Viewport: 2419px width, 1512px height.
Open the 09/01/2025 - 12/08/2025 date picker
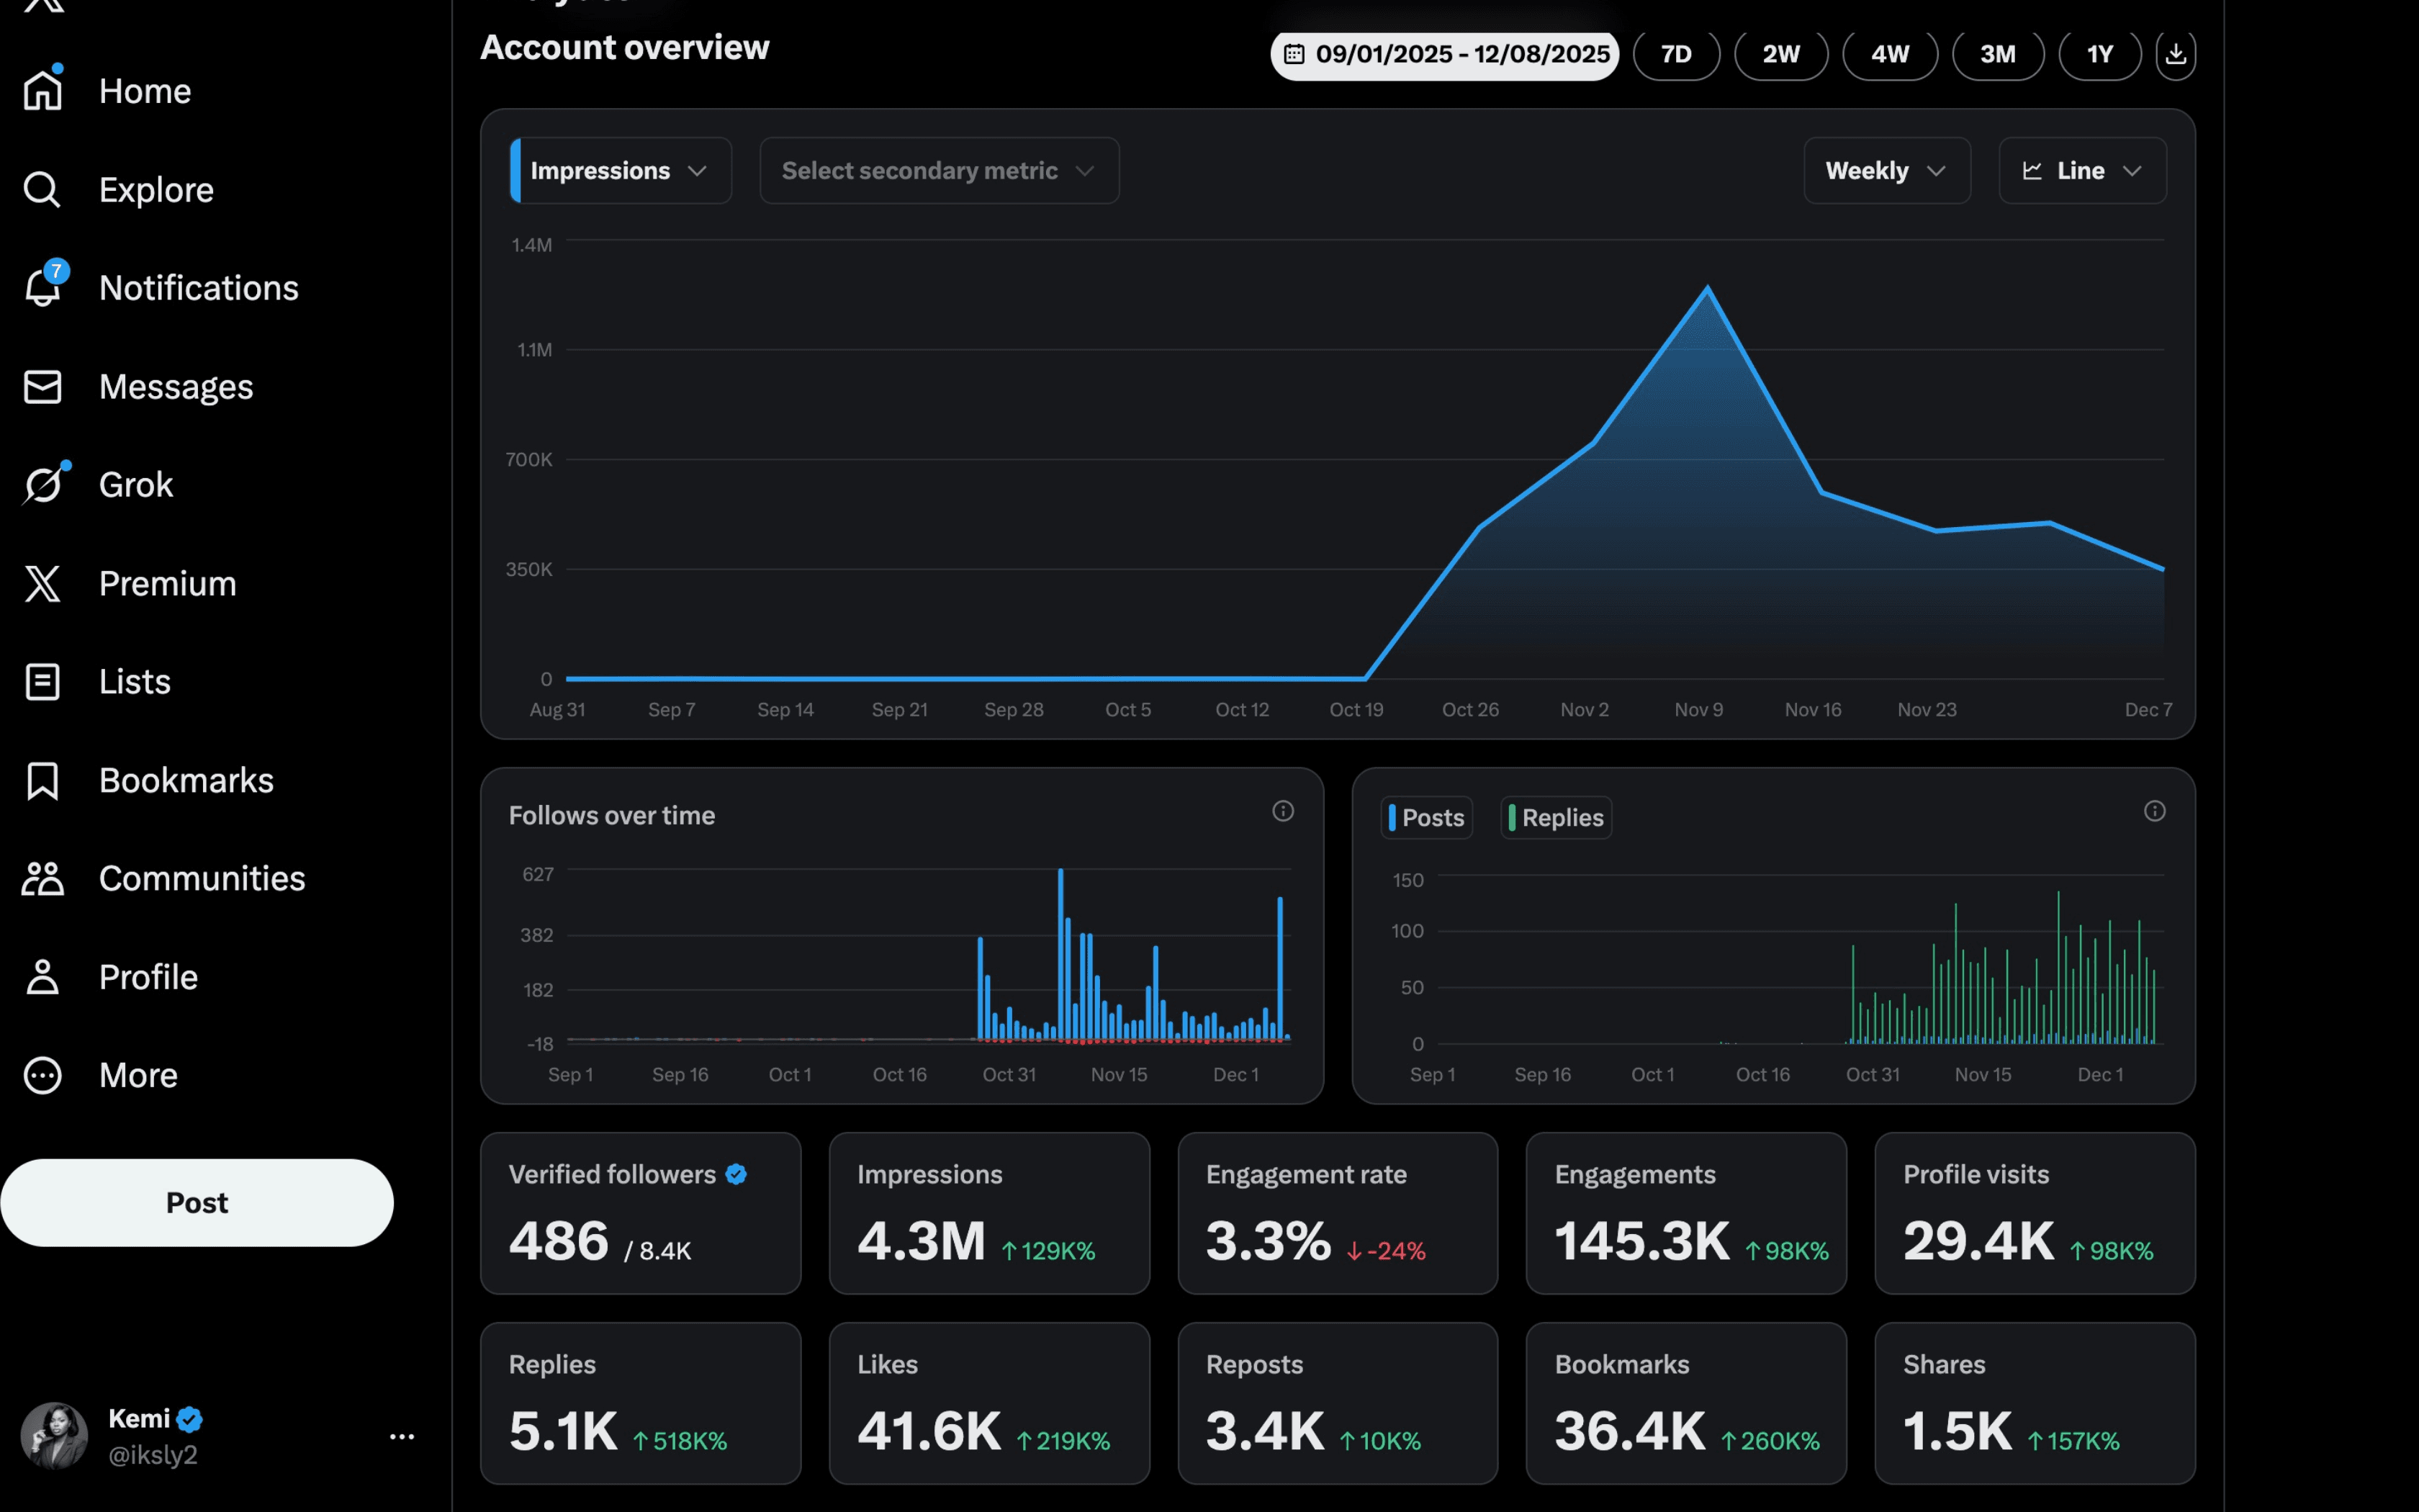click(1443, 54)
